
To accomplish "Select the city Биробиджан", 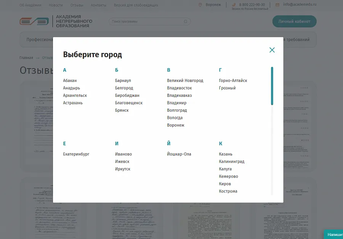I will tap(127, 95).
